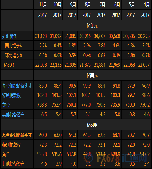Screen dimensions: 152x169
Task: Click October SDR value 22,135
Action: click(56, 65)
